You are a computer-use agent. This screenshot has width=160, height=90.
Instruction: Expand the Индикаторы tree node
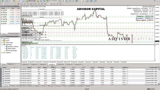(2, 42)
